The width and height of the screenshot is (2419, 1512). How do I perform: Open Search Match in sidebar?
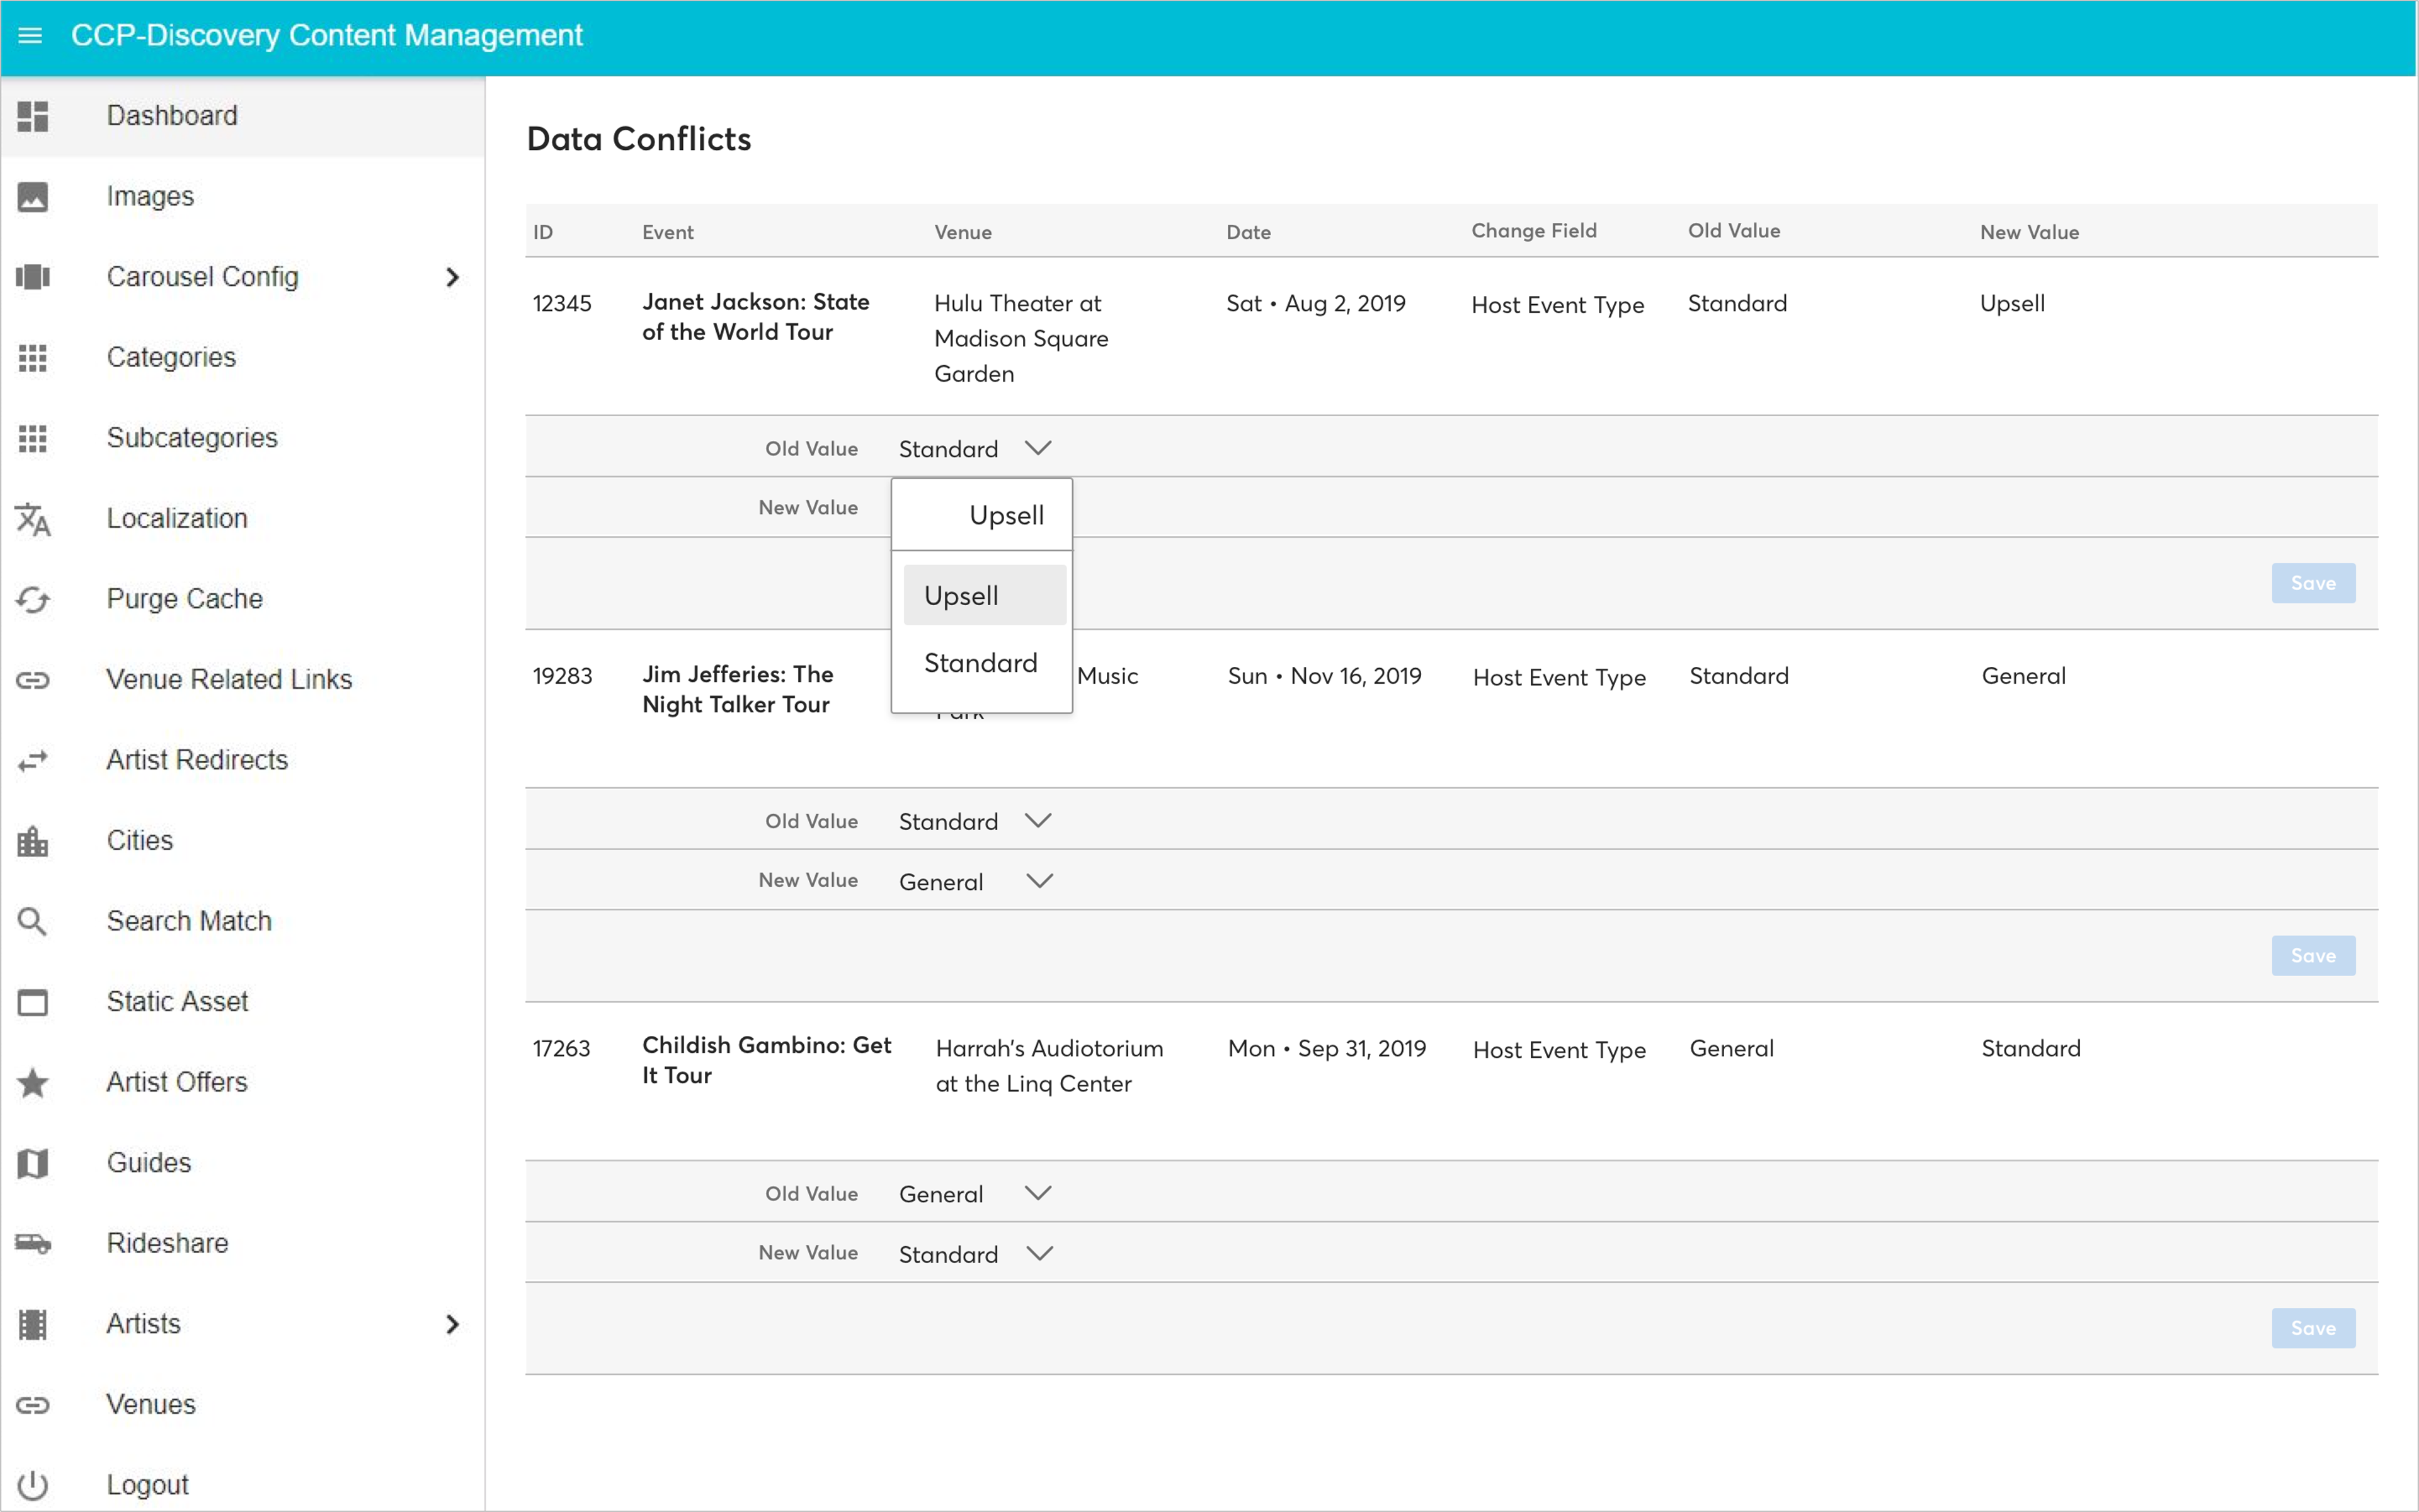click(x=242, y=922)
